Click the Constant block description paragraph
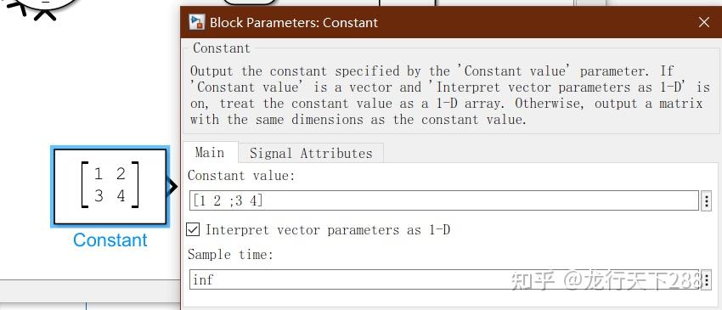 (447, 95)
